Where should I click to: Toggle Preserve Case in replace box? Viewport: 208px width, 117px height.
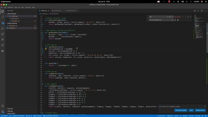pyautogui.click(x=173, y=20)
